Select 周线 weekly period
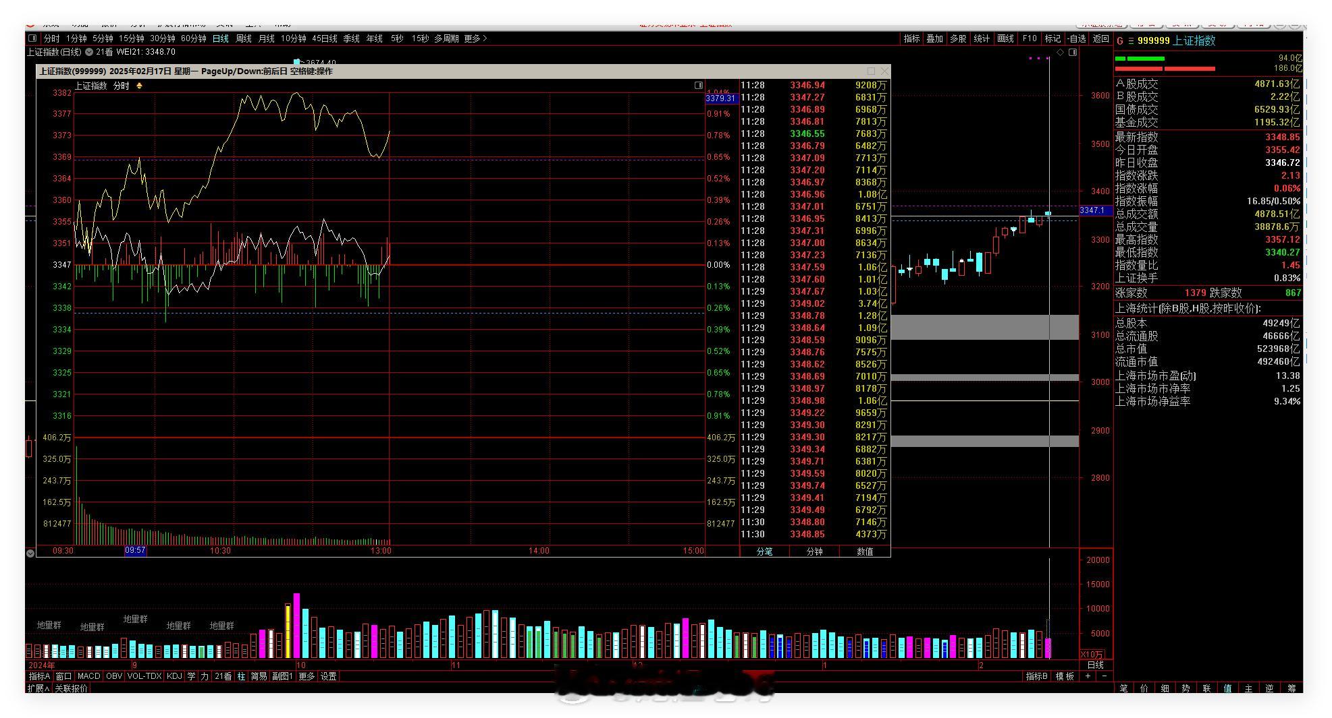The width and height of the screenshot is (1332, 718). click(x=244, y=38)
